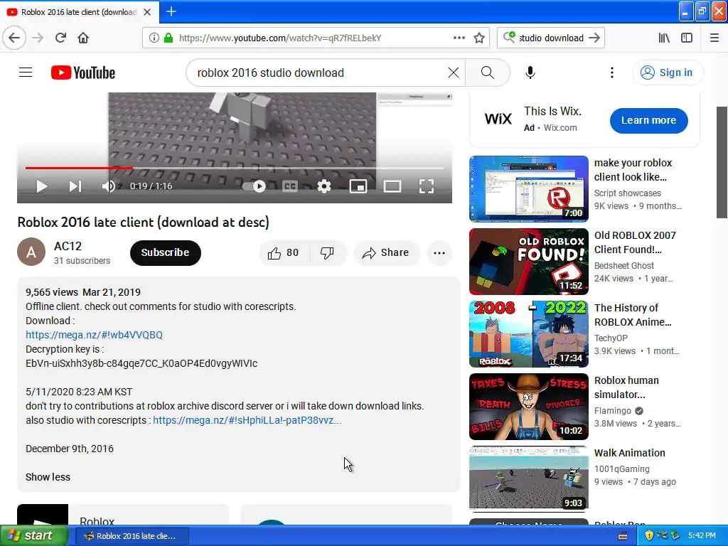Open page actions three-dot menu
728x546 pixels.
click(459, 38)
